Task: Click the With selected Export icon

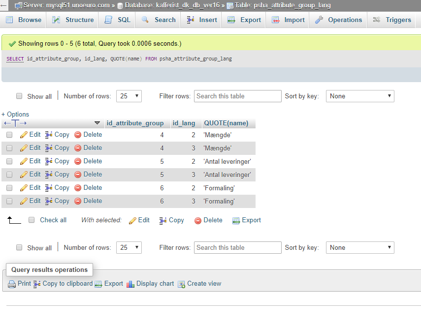Action: (236, 221)
